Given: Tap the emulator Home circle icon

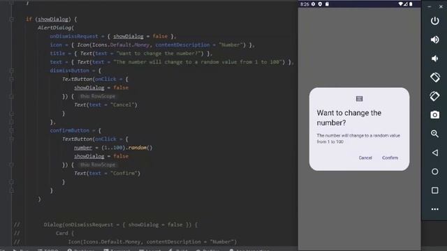Looking at the screenshot, I should coord(434,172).
